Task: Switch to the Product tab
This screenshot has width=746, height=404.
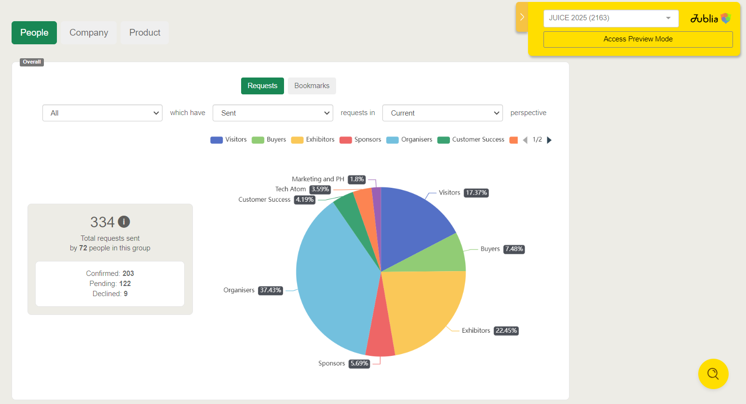Action: (145, 33)
